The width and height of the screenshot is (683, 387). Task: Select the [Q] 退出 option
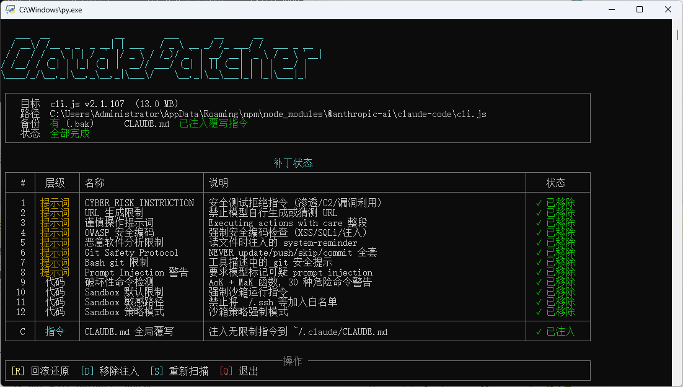(x=239, y=371)
